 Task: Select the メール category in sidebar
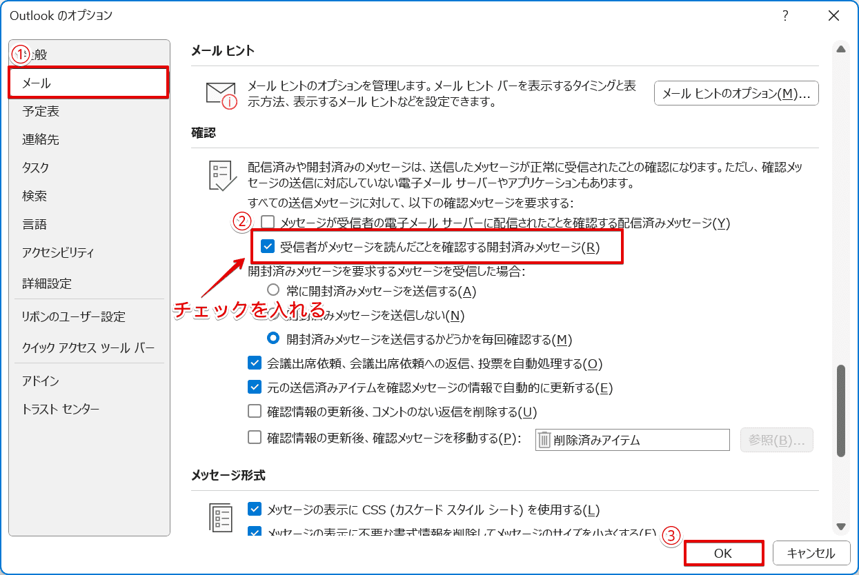coord(89,83)
